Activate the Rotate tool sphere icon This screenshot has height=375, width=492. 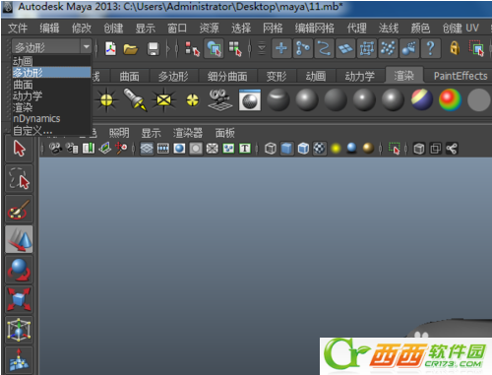tap(19, 270)
